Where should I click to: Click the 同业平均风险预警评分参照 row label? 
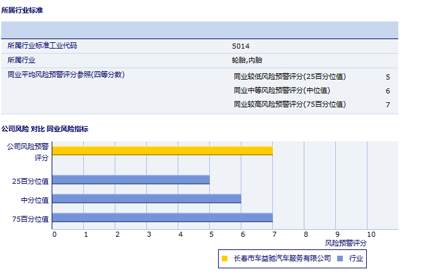tap(66, 75)
